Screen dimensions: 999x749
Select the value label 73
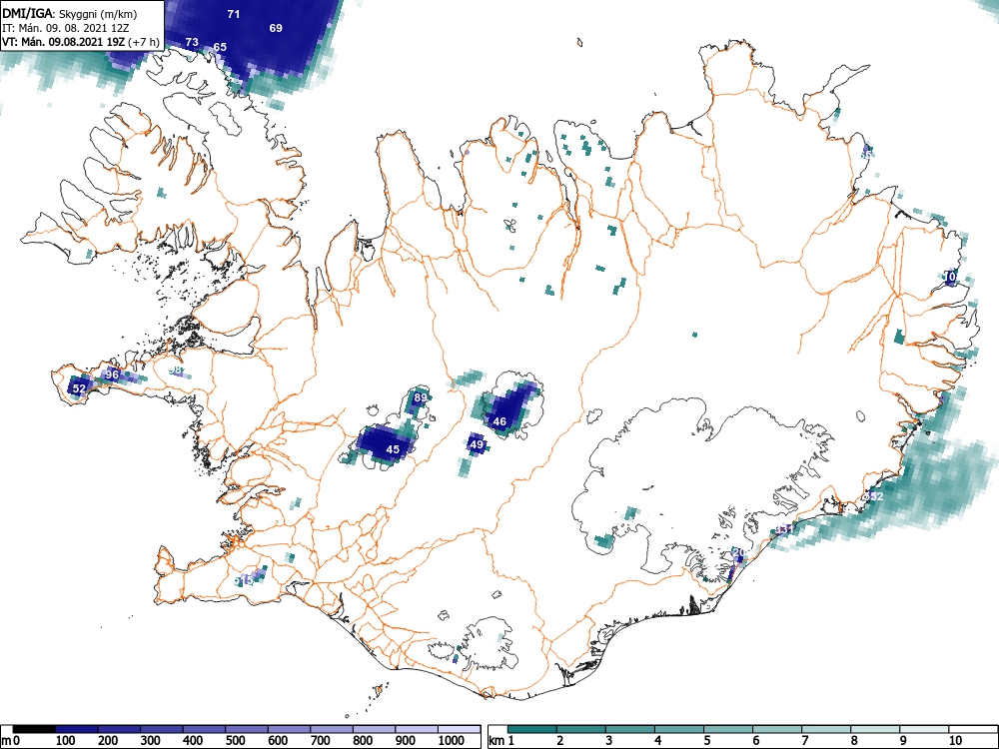[192, 42]
